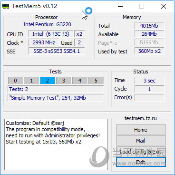Select highlighted test block 2
This screenshot has height=175, width=175.
point(48,81)
